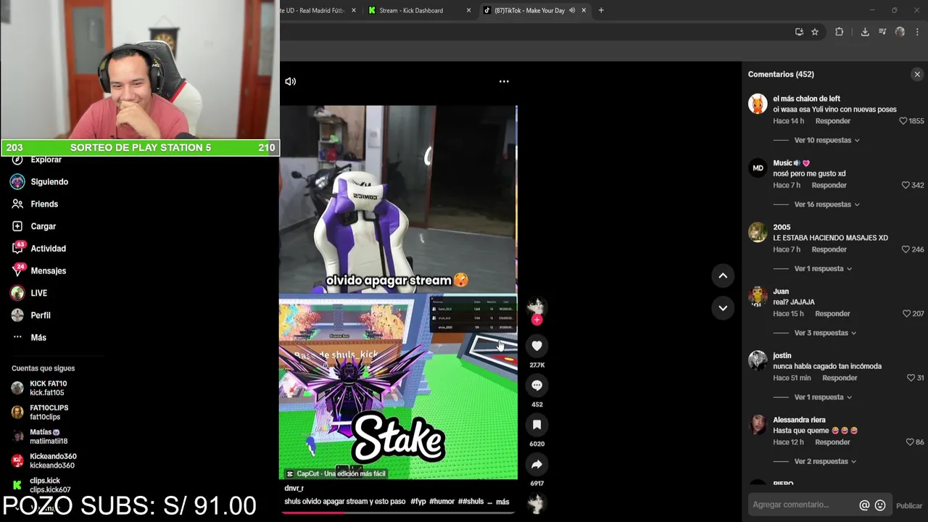Open dnvr_r creator username
928x522 pixels.
[294, 489]
